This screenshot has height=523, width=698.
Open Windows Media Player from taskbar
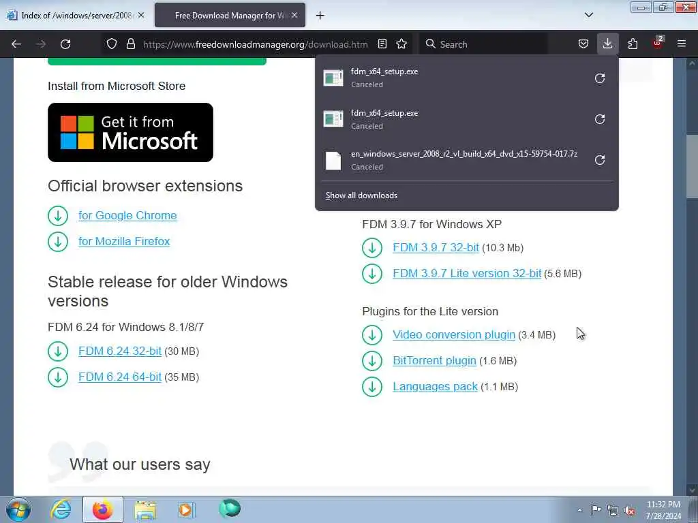pyautogui.click(x=186, y=509)
